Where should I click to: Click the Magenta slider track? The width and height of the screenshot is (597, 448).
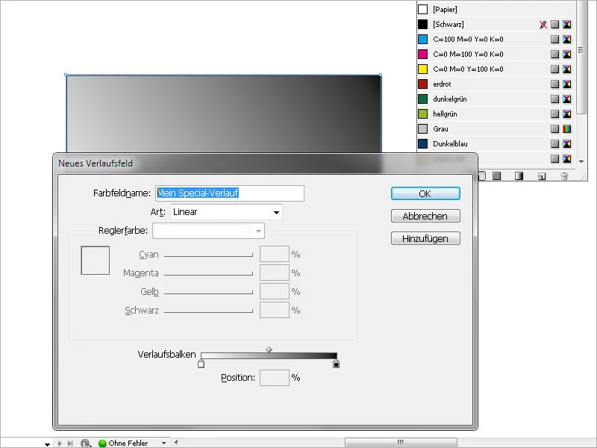[x=208, y=273]
